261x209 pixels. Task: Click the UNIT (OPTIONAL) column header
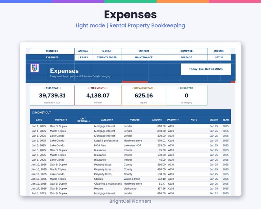click(83, 120)
